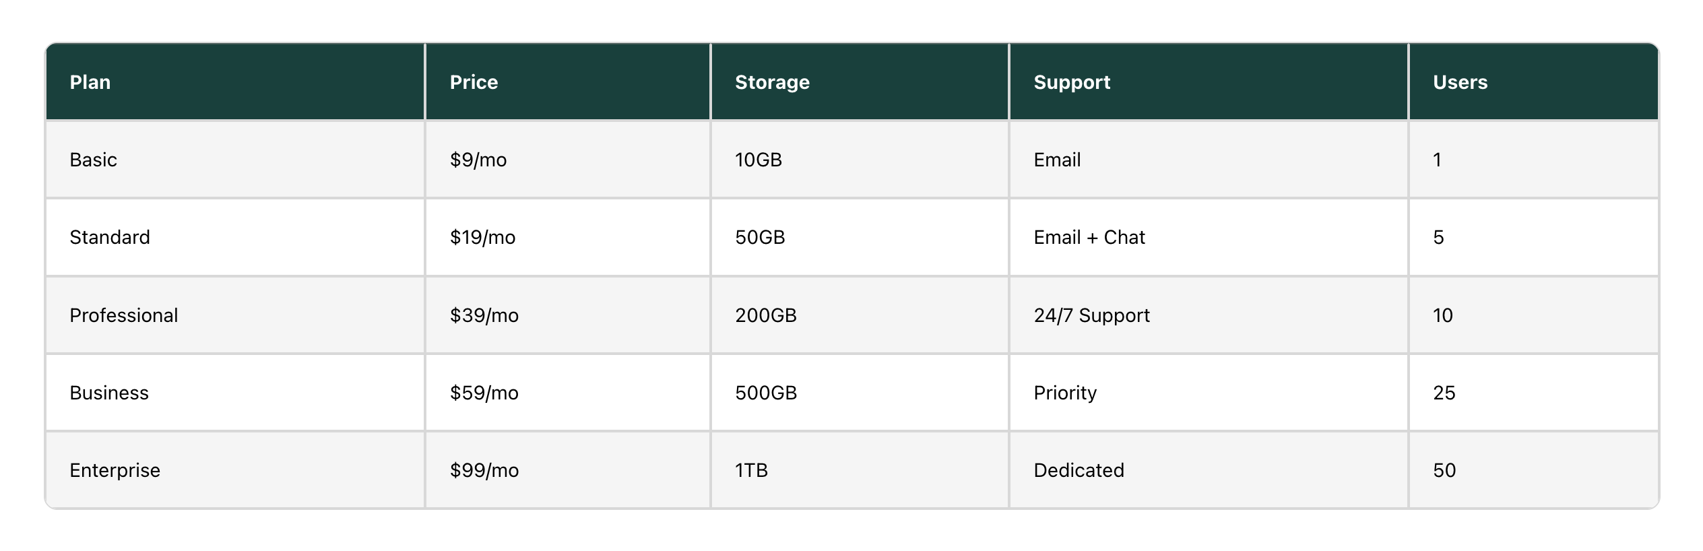Click the 1TB storage cell
Image resolution: width=1703 pixels, height=551 pixels.
(x=860, y=470)
